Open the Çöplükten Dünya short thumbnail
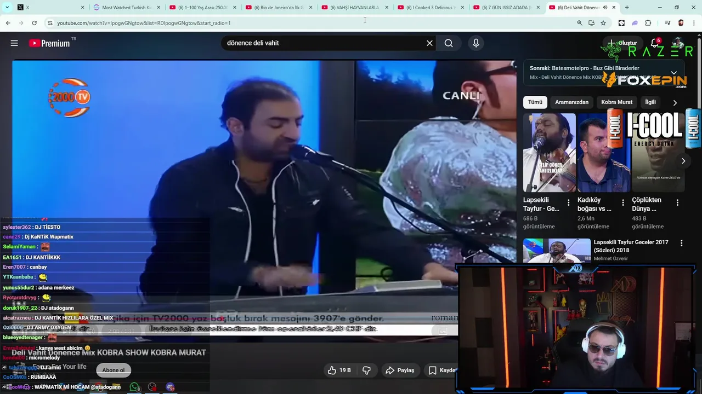The image size is (702, 394). coord(658,152)
